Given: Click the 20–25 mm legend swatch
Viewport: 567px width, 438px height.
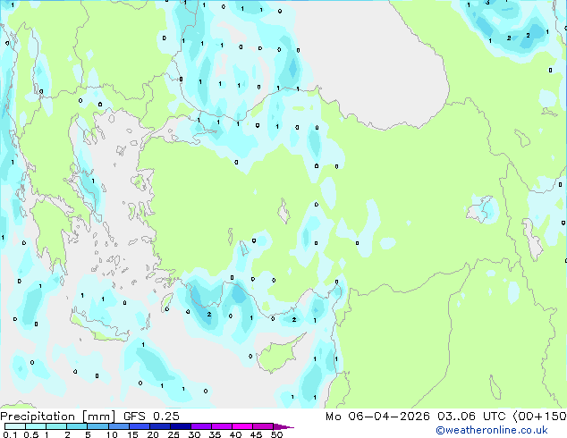Looking at the screenshot, I should click(160, 426).
